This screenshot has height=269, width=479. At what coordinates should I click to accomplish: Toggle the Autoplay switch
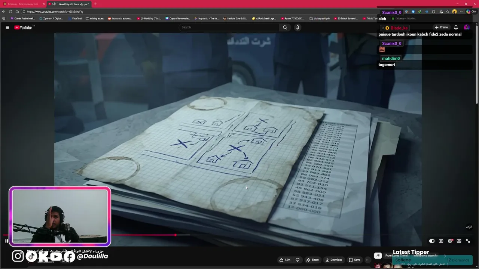(x=432, y=241)
